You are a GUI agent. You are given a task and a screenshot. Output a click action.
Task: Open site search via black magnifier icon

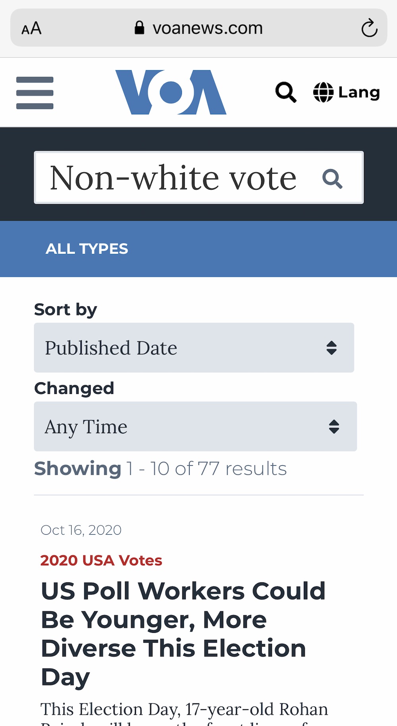[x=286, y=92]
